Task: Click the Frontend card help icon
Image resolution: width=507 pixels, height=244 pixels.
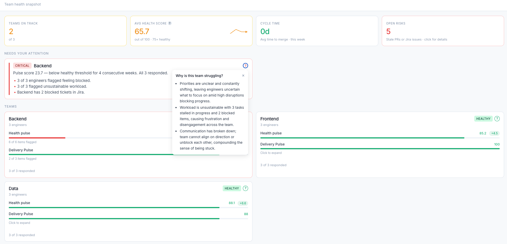Action: pos(497,119)
